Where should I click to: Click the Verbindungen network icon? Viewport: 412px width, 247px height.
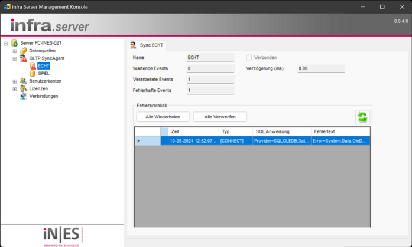[24, 96]
